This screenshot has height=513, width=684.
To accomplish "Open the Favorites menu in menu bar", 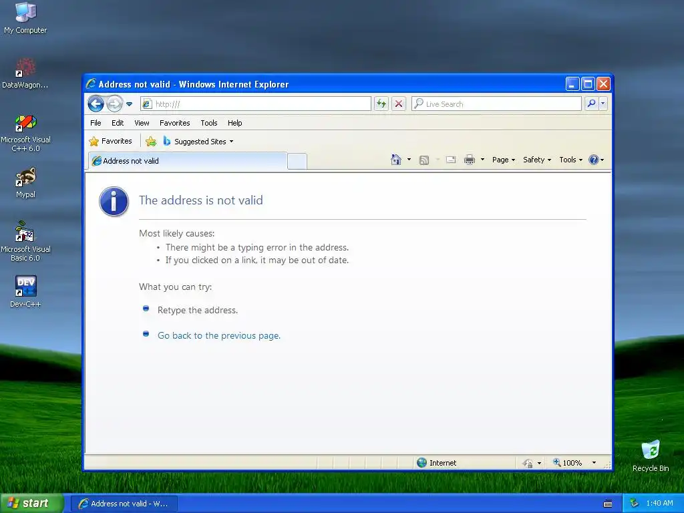I will click(174, 123).
